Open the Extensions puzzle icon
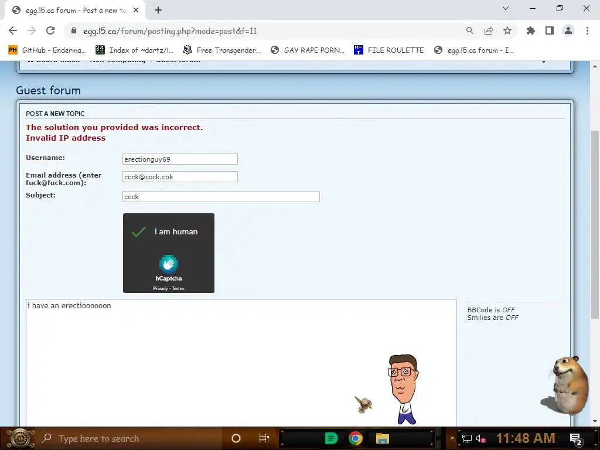 pyautogui.click(x=530, y=30)
